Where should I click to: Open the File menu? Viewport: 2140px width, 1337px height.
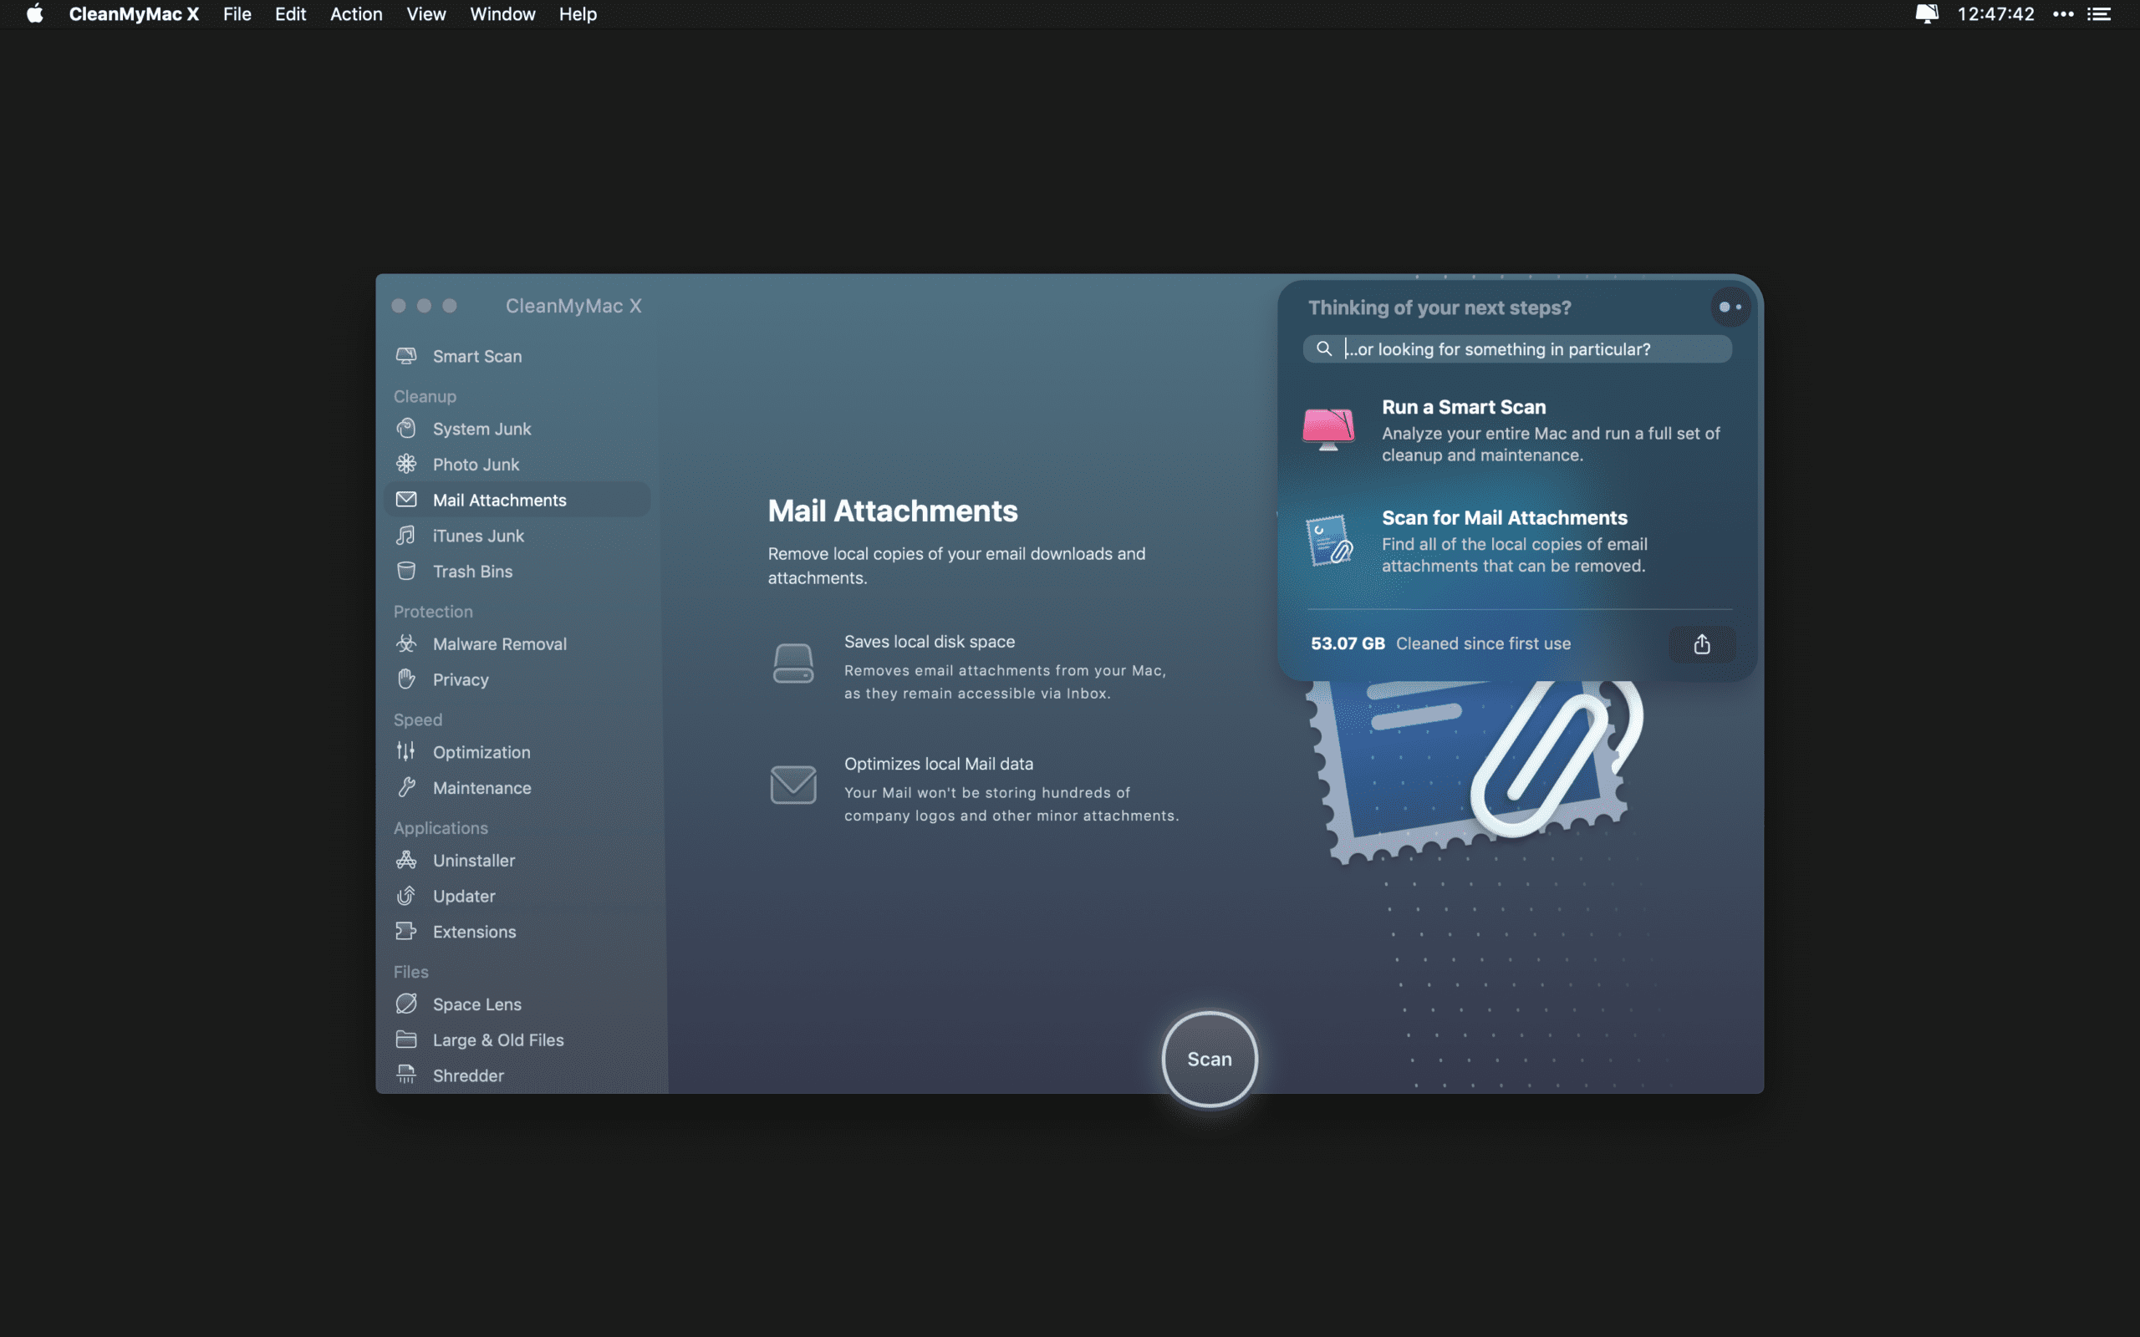237,14
